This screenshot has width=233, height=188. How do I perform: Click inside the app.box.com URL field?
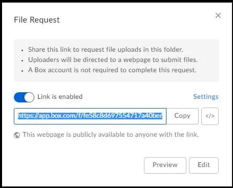pyautogui.click(x=90, y=116)
